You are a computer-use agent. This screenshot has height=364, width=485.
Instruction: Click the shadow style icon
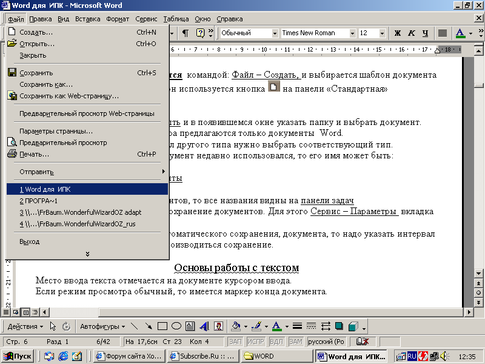coord(339,326)
